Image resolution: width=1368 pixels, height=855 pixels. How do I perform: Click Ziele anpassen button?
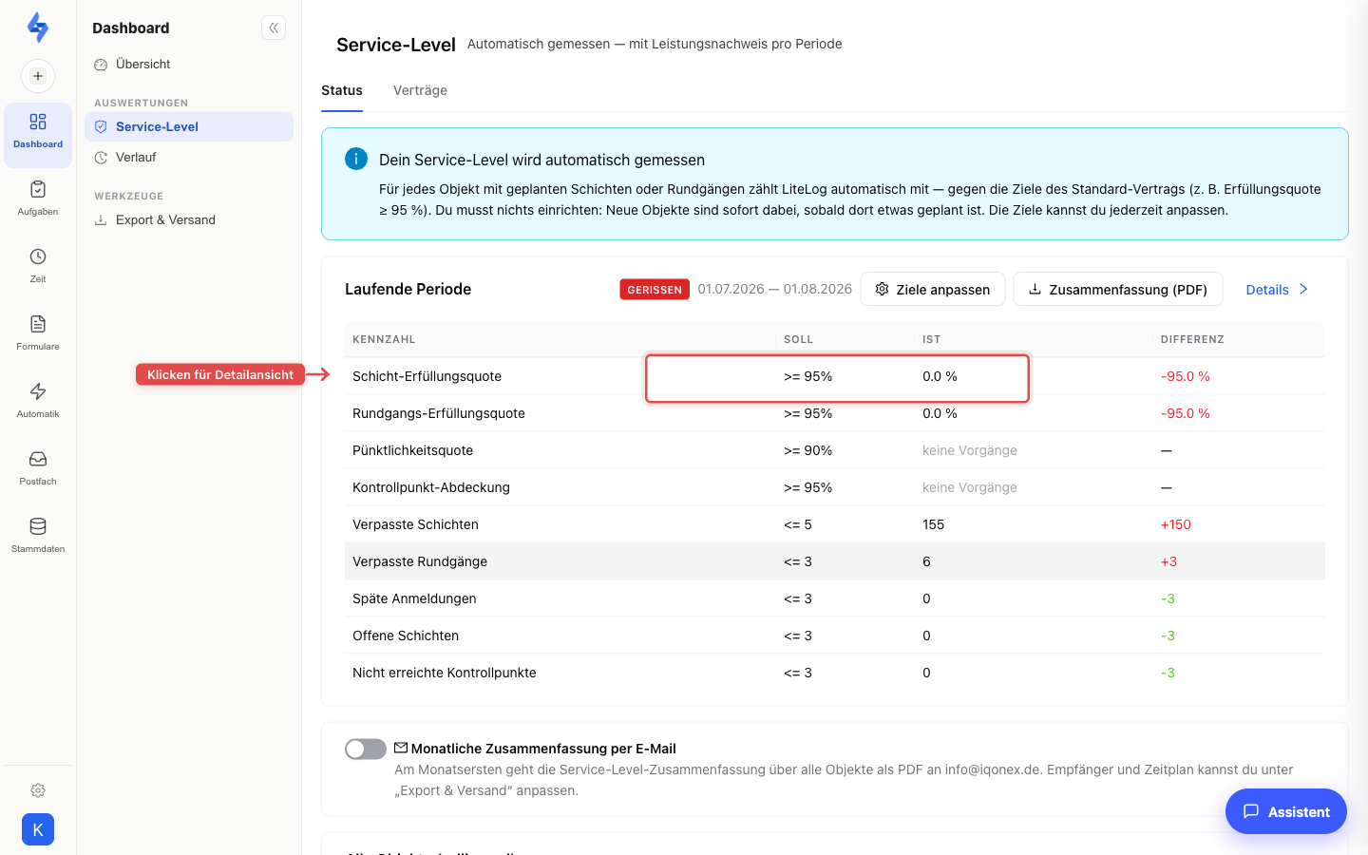click(x=933, y=290)
